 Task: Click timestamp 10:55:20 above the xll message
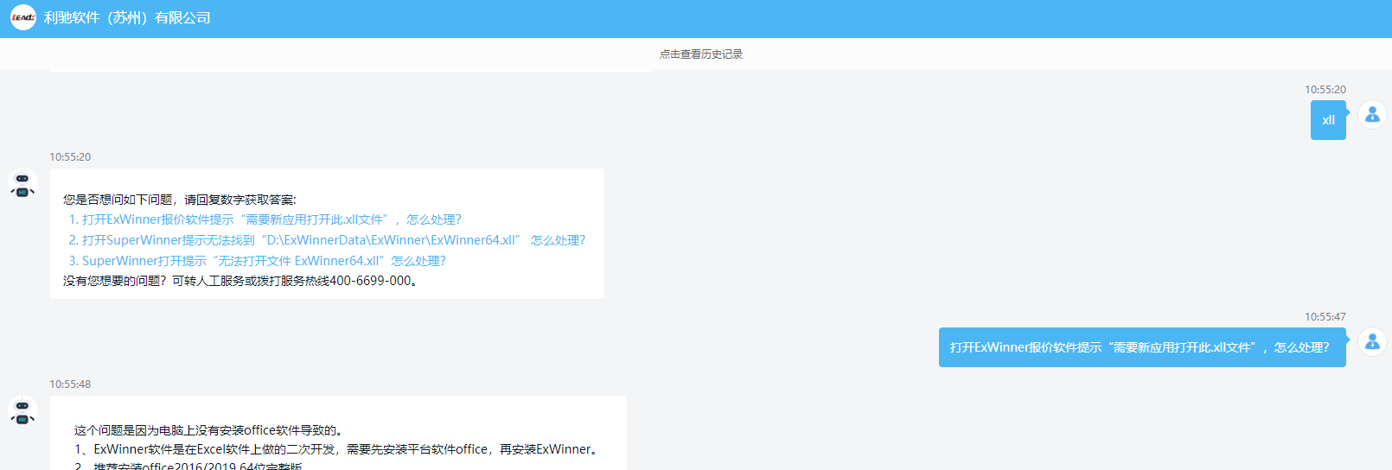coord(1325,90)
